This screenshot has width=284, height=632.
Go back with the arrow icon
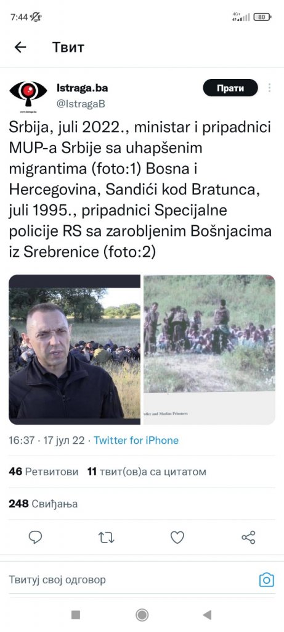point(20,47)
